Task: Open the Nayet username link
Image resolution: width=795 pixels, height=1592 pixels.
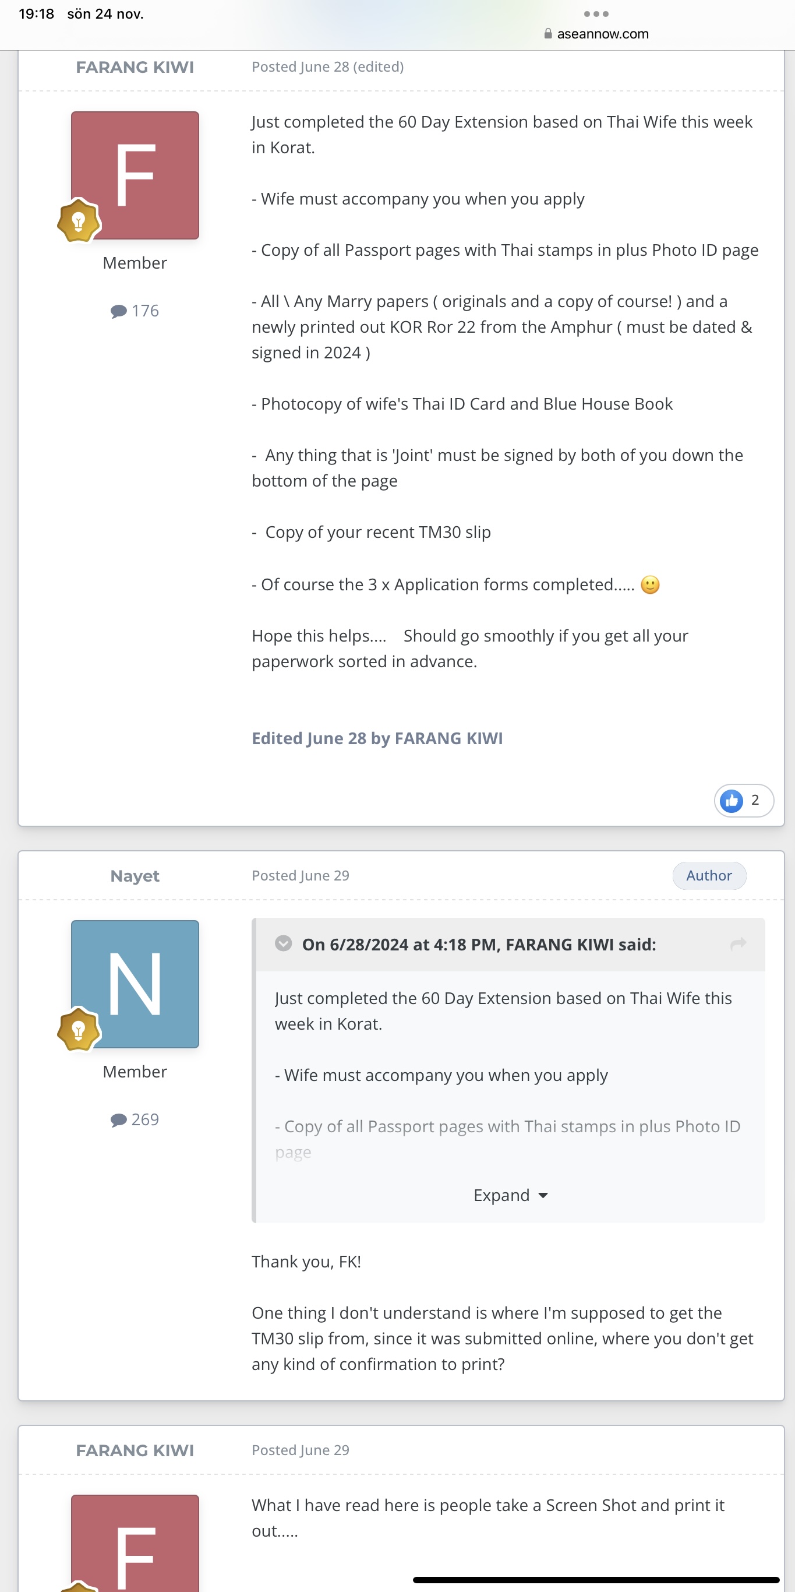Action: click(135, 876)
